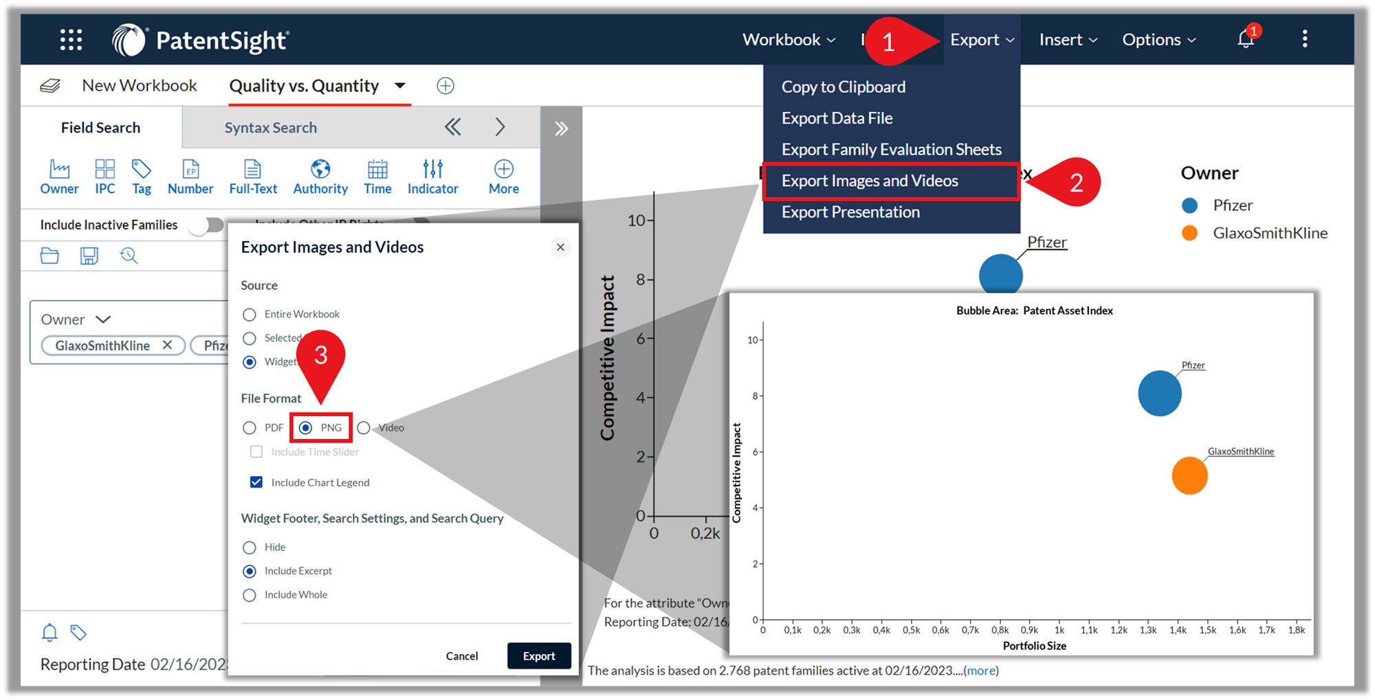Click the orange GlaxoSmithKline legend swatch
1375x700 pixels.
coord(1189,233)
